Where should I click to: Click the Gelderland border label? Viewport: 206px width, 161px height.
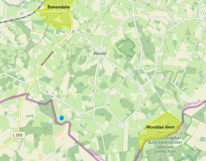pyautogui.click(x=191, y=103)
